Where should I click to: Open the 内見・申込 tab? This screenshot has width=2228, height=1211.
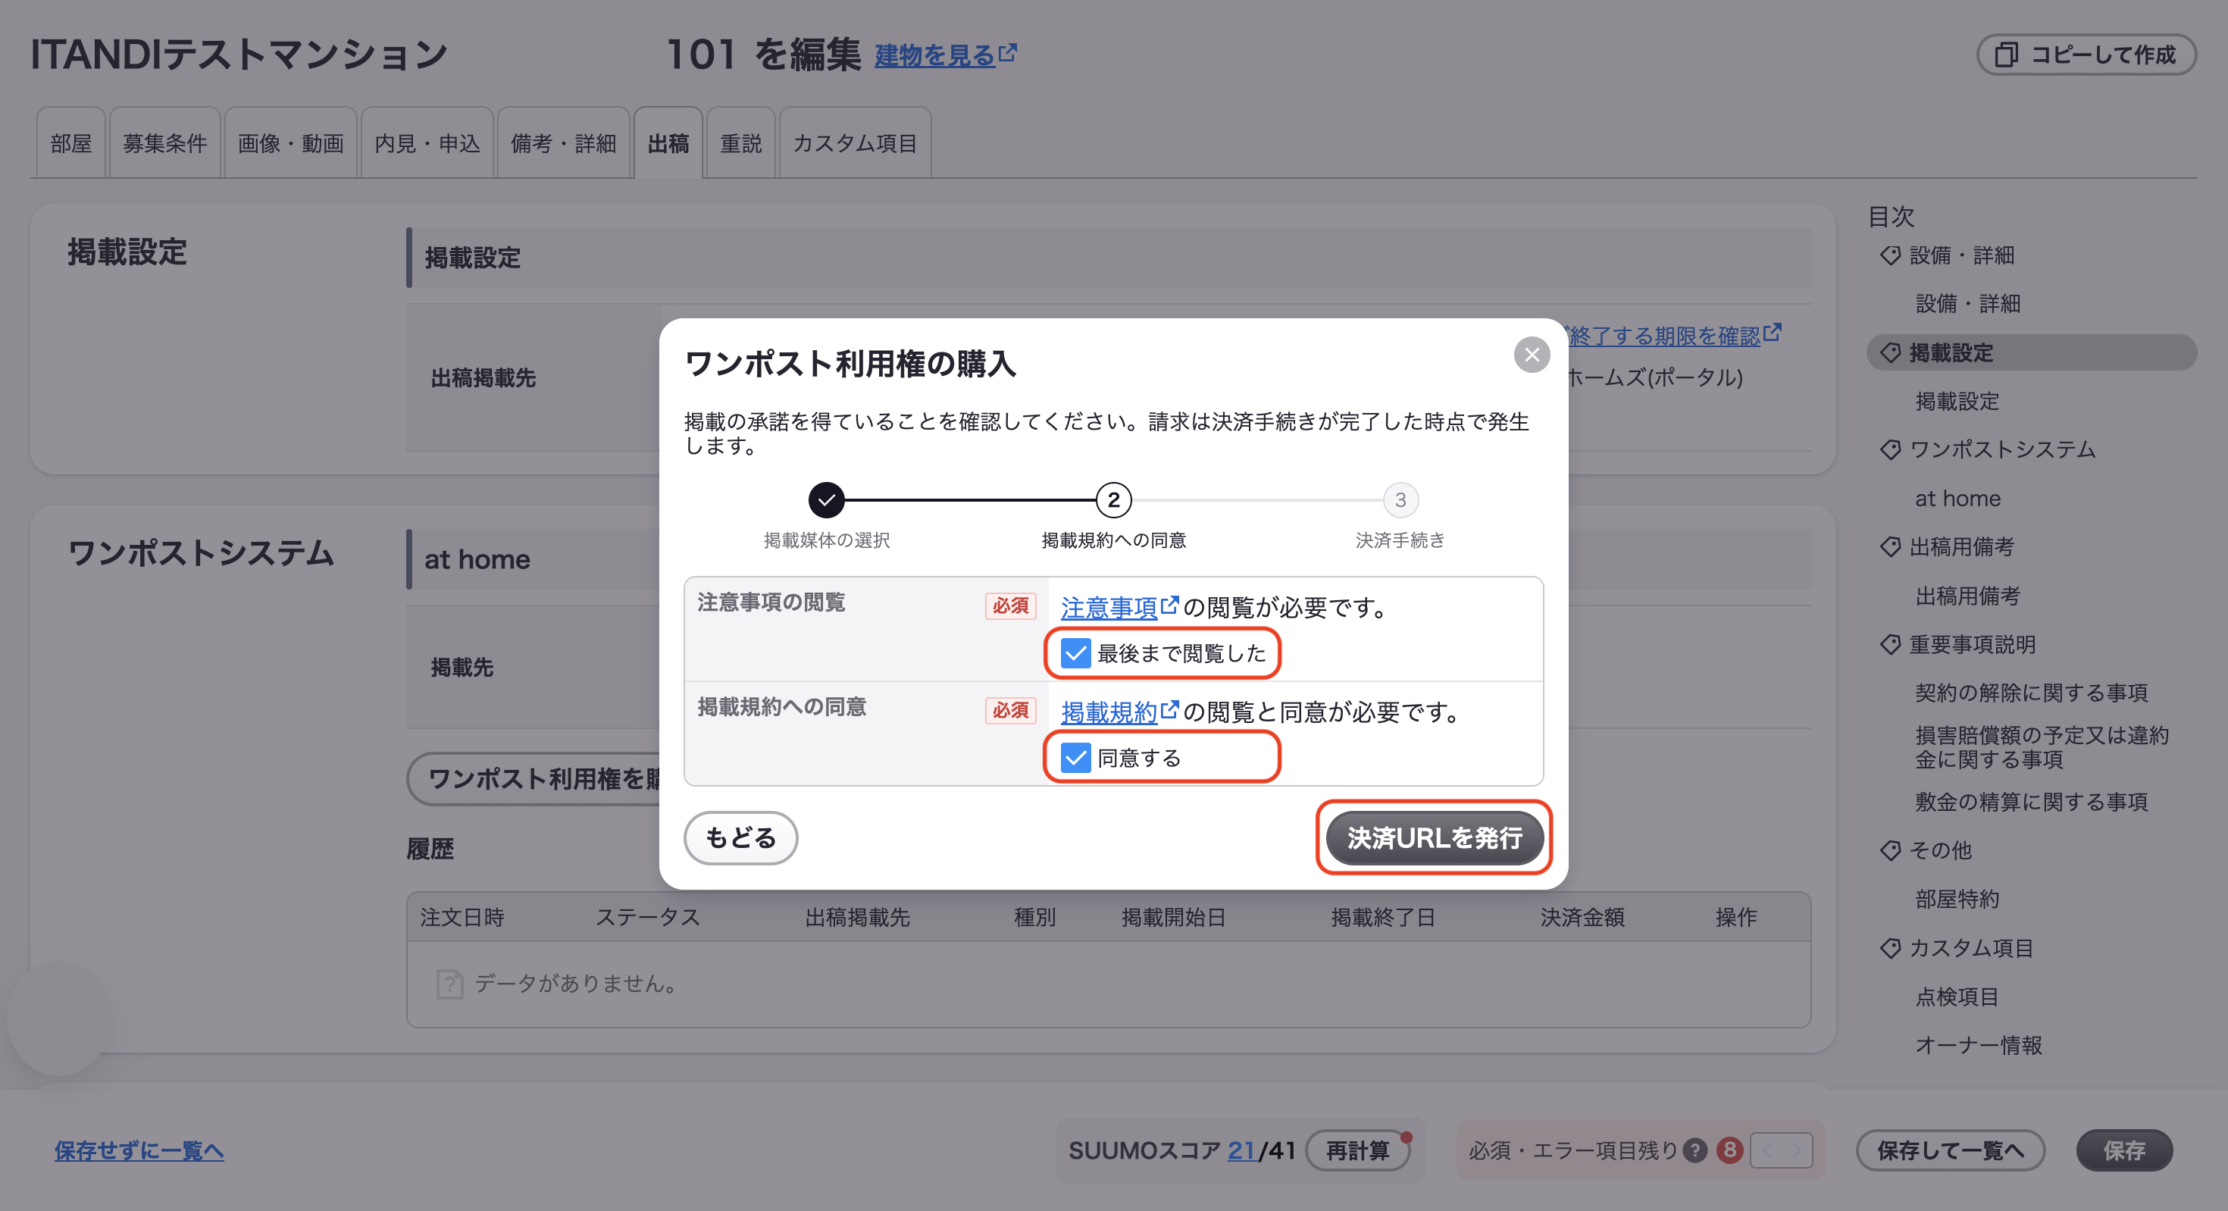pyautogui.click(x=427, y=143)
